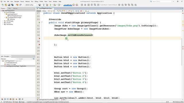
Task: Open the Navigate menu
Action: coord(17,1)
